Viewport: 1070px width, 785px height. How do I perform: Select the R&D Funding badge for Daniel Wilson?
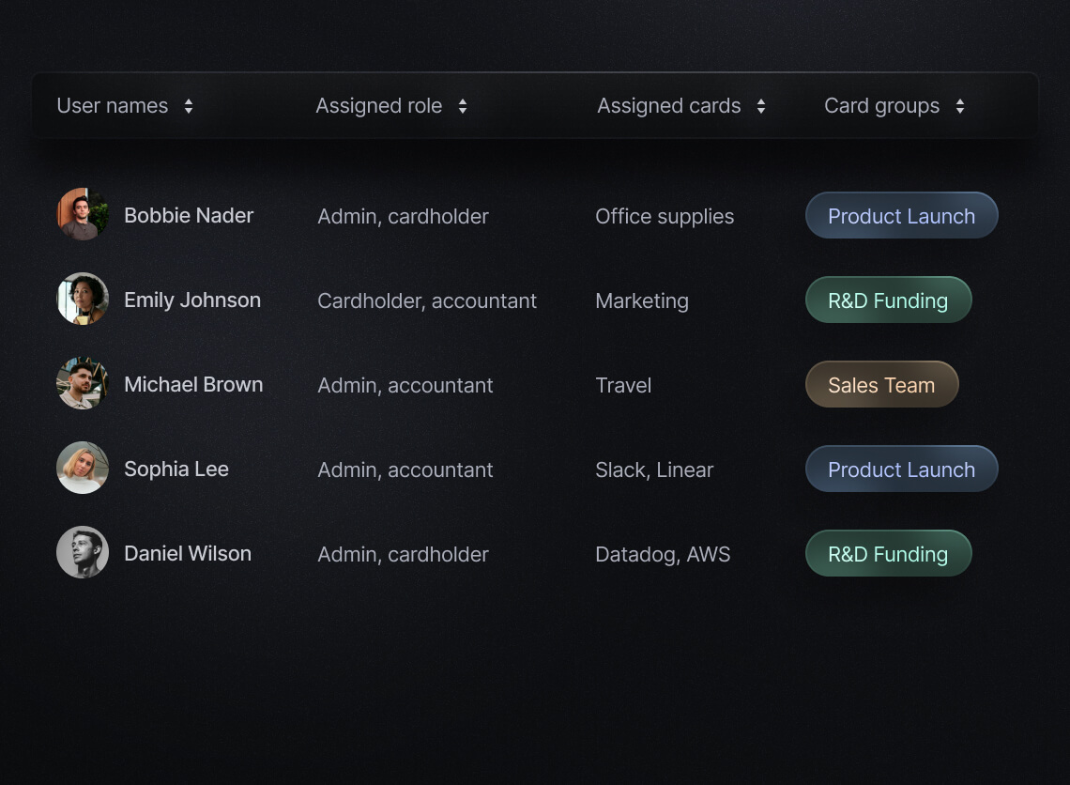(888, 553)
